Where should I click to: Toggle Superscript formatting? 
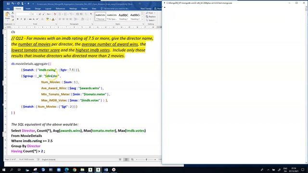click(37, 19)
